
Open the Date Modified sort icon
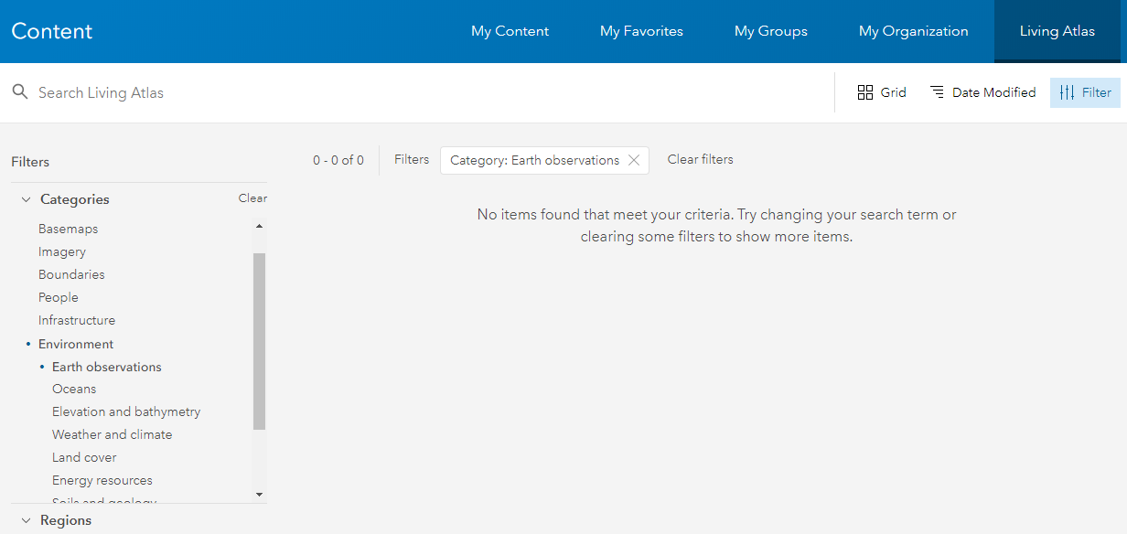(x=938, y=92)
